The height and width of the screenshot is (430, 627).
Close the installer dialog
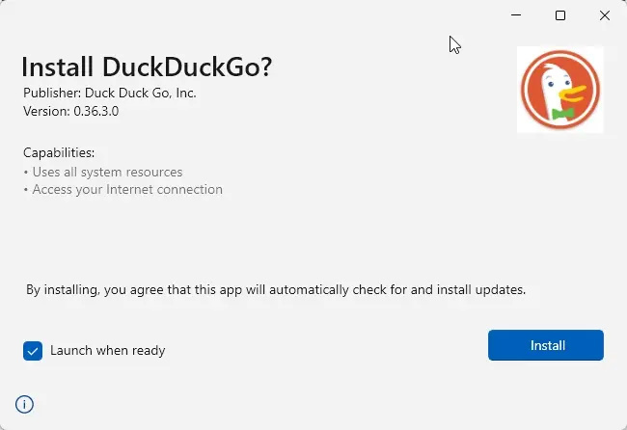coord(605,15)
